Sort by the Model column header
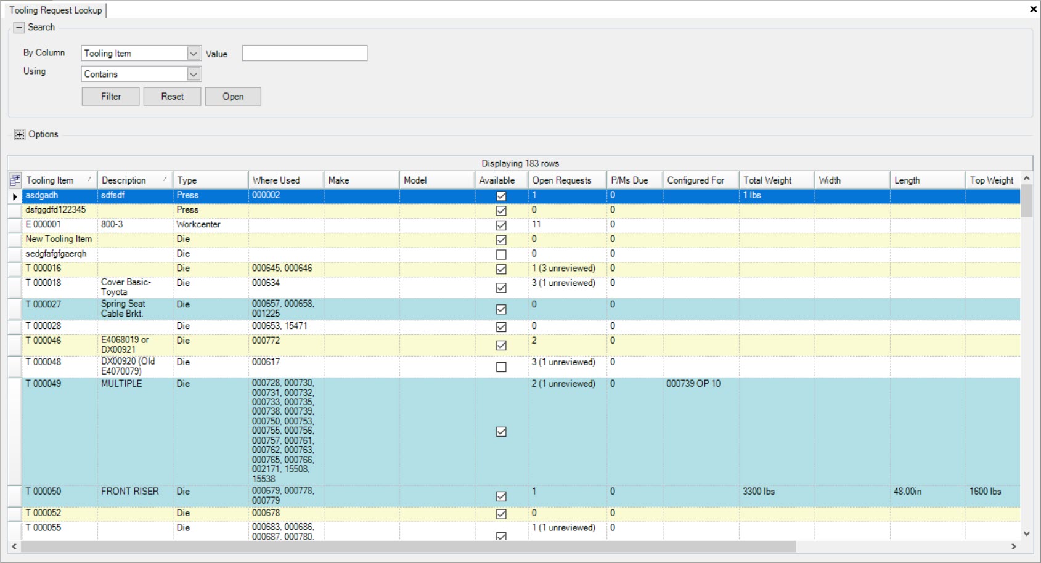 (x=438, y=180)
